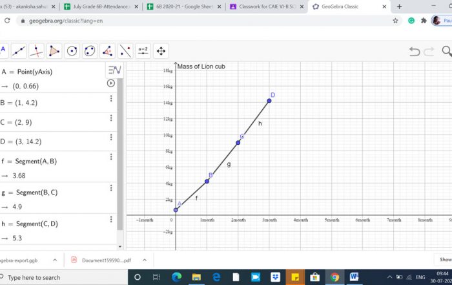The width and height of the screenshot is (452, 285).
Task: Switch to 6B 2020-21 Google Sheets tab
Action: coord(184,6)
